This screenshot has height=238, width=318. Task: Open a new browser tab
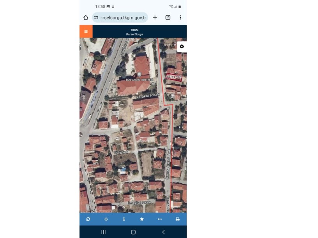(155, 17)
